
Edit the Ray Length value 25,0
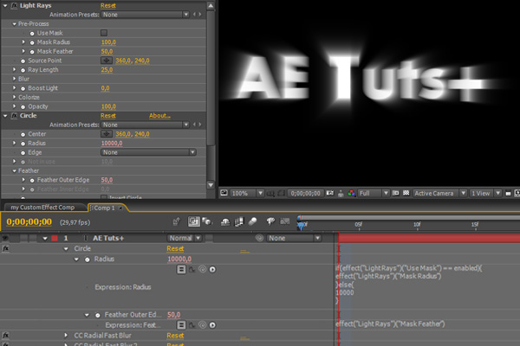click(x=107, y=70)
